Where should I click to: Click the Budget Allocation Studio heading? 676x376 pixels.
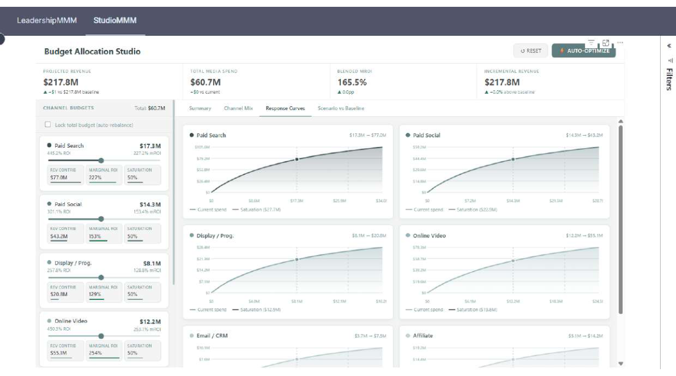pos(92,51)
